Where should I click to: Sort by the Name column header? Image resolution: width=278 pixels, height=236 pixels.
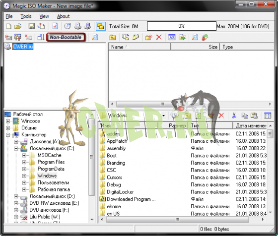click(139, 47)
